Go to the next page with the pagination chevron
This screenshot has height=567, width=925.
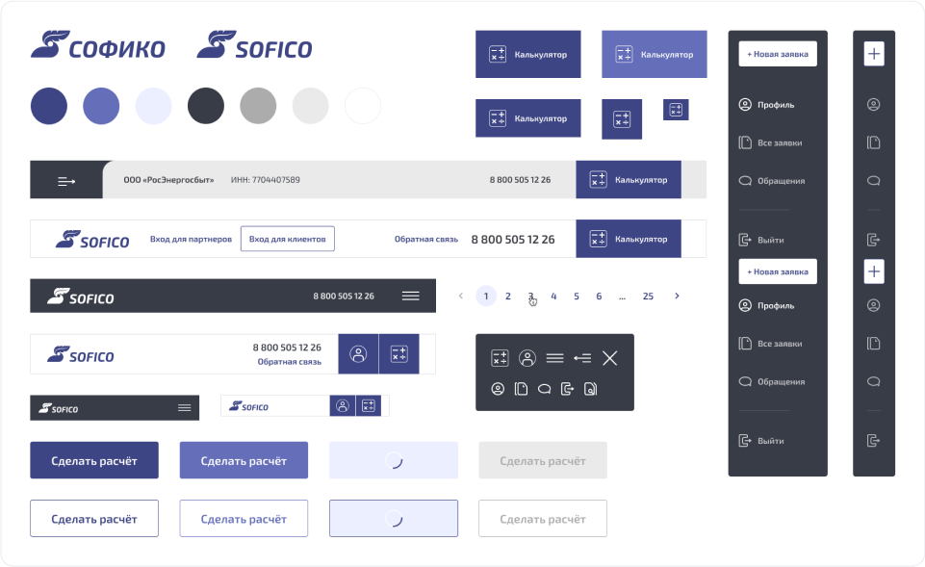(677, 296)
